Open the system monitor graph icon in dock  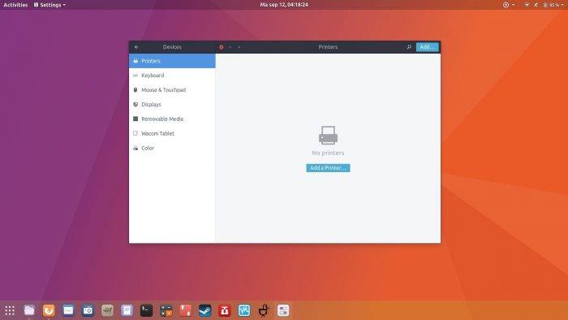(244, 310)
